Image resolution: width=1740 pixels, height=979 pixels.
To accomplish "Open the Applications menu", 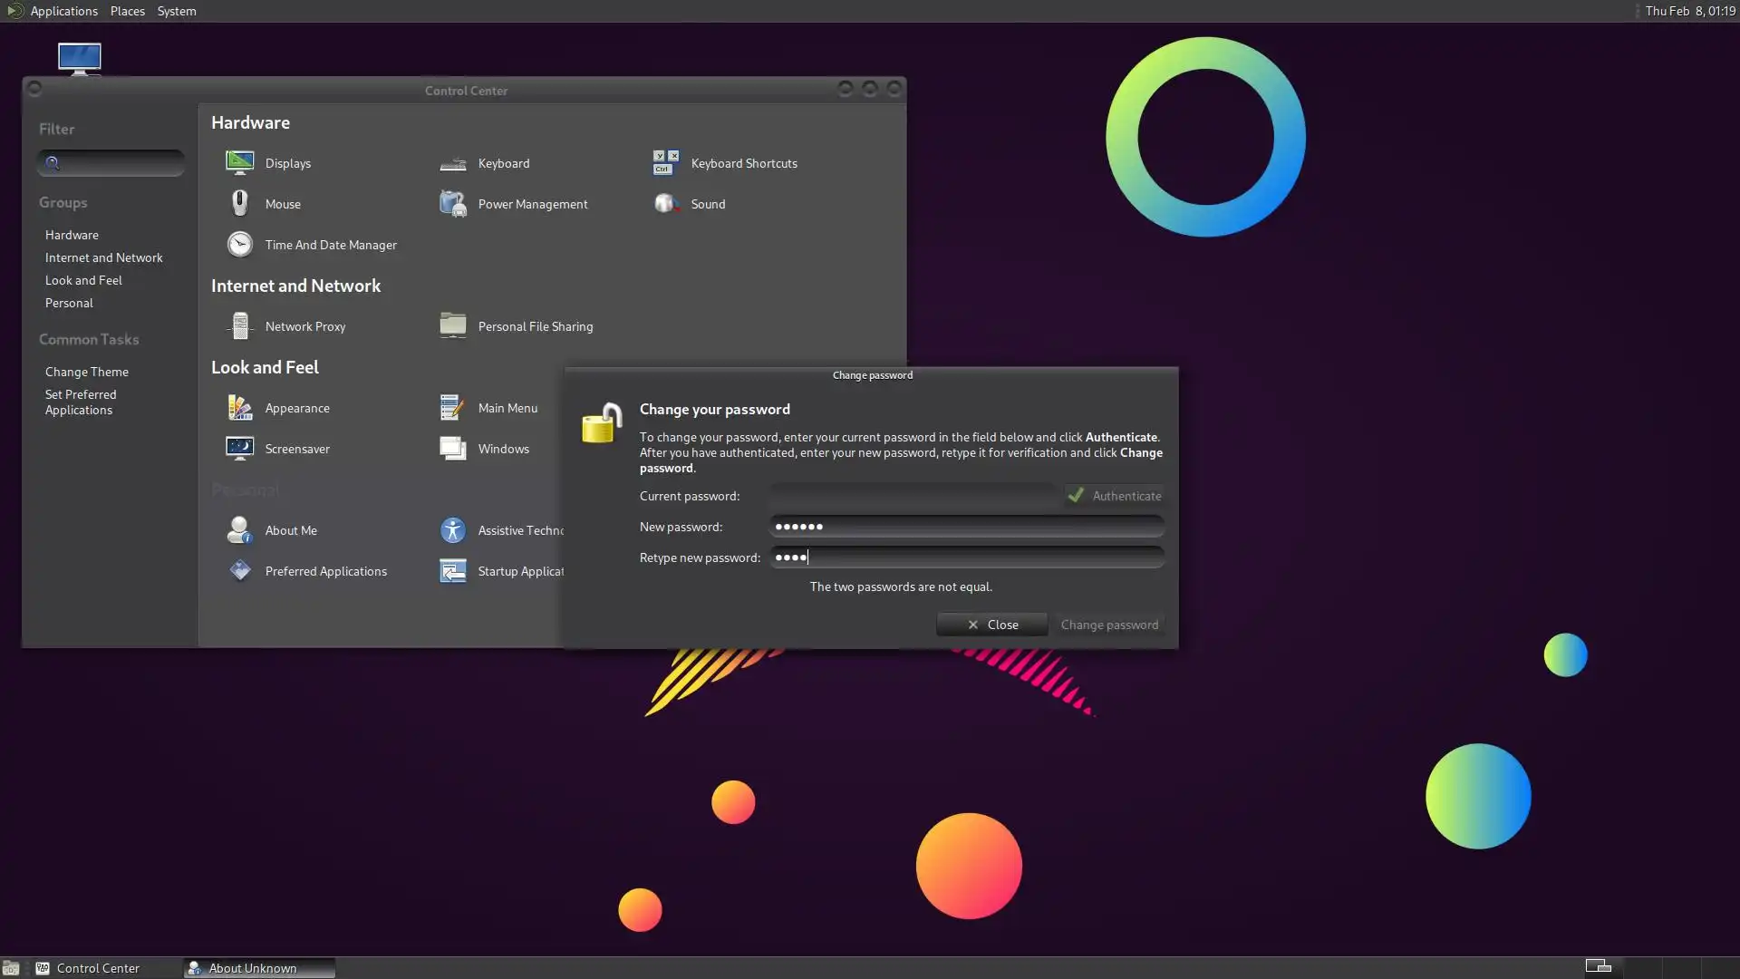I will (x=63, y=11).
